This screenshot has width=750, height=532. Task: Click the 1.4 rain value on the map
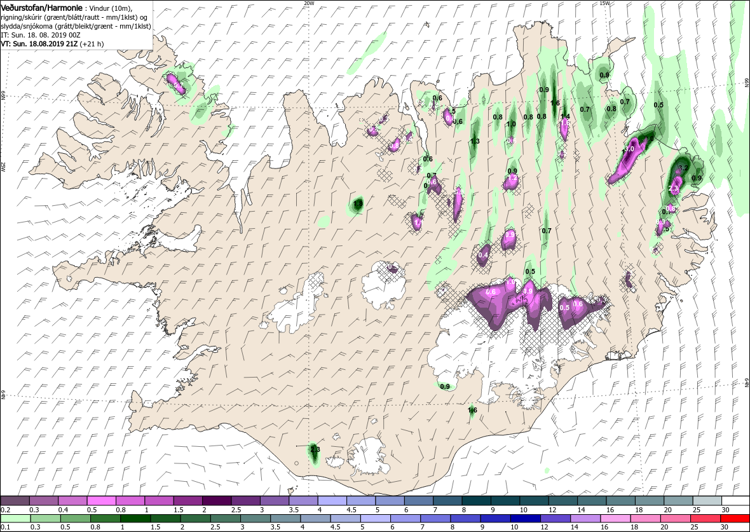(x=566, y=116)
